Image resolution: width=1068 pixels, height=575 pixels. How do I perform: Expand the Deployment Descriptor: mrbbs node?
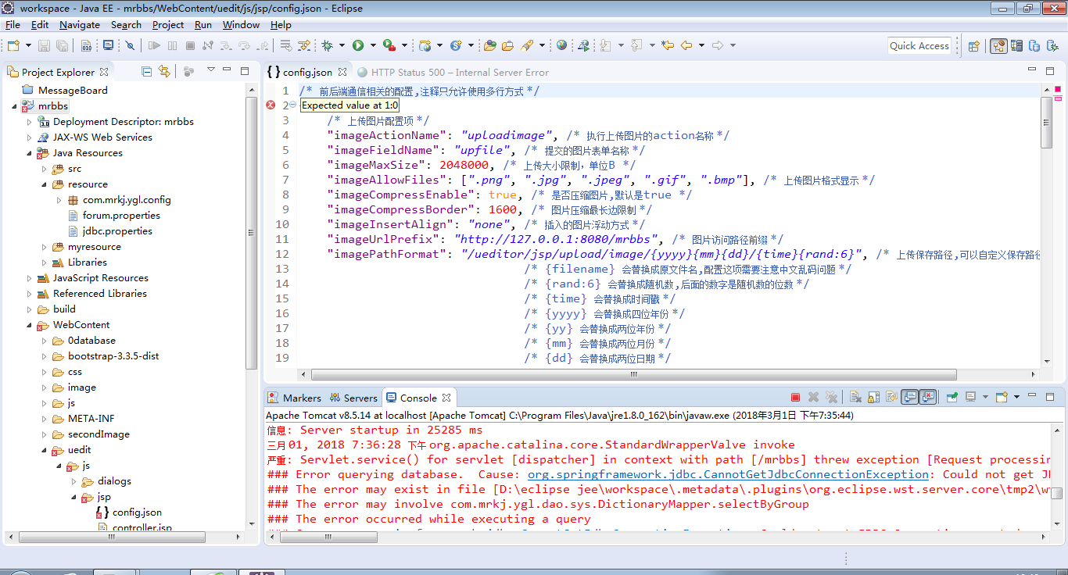[x=30, y=122]
